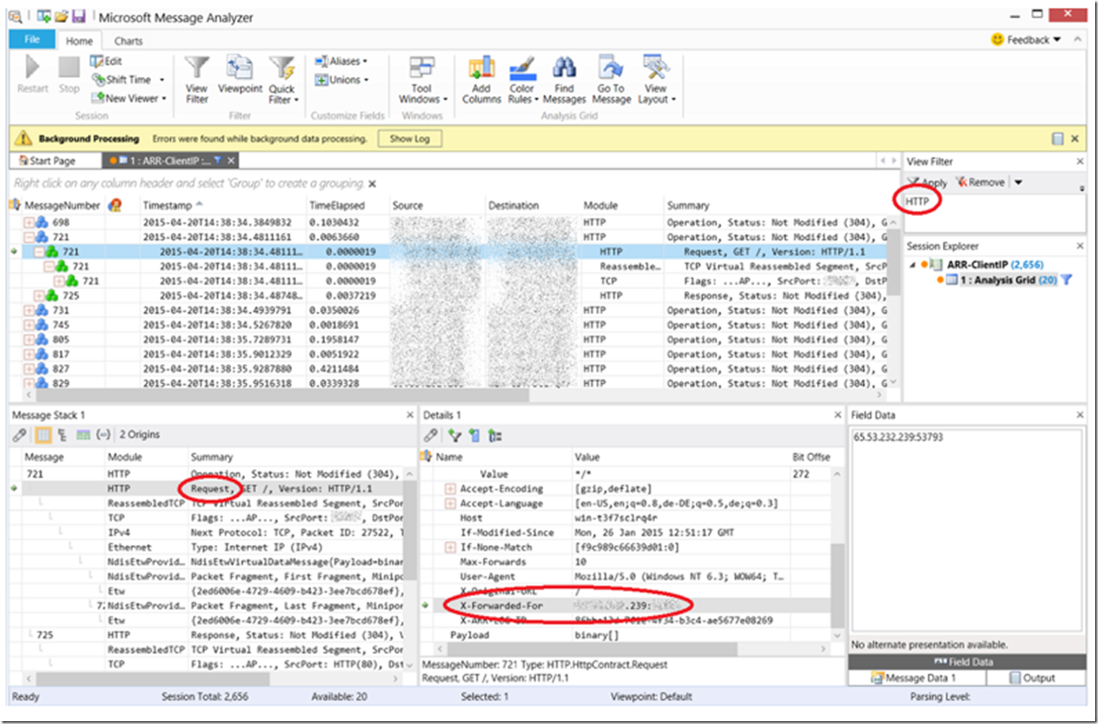Click the Field Data value text box
This screenshot has height=724, width=1098.
(x=967, y=530)
